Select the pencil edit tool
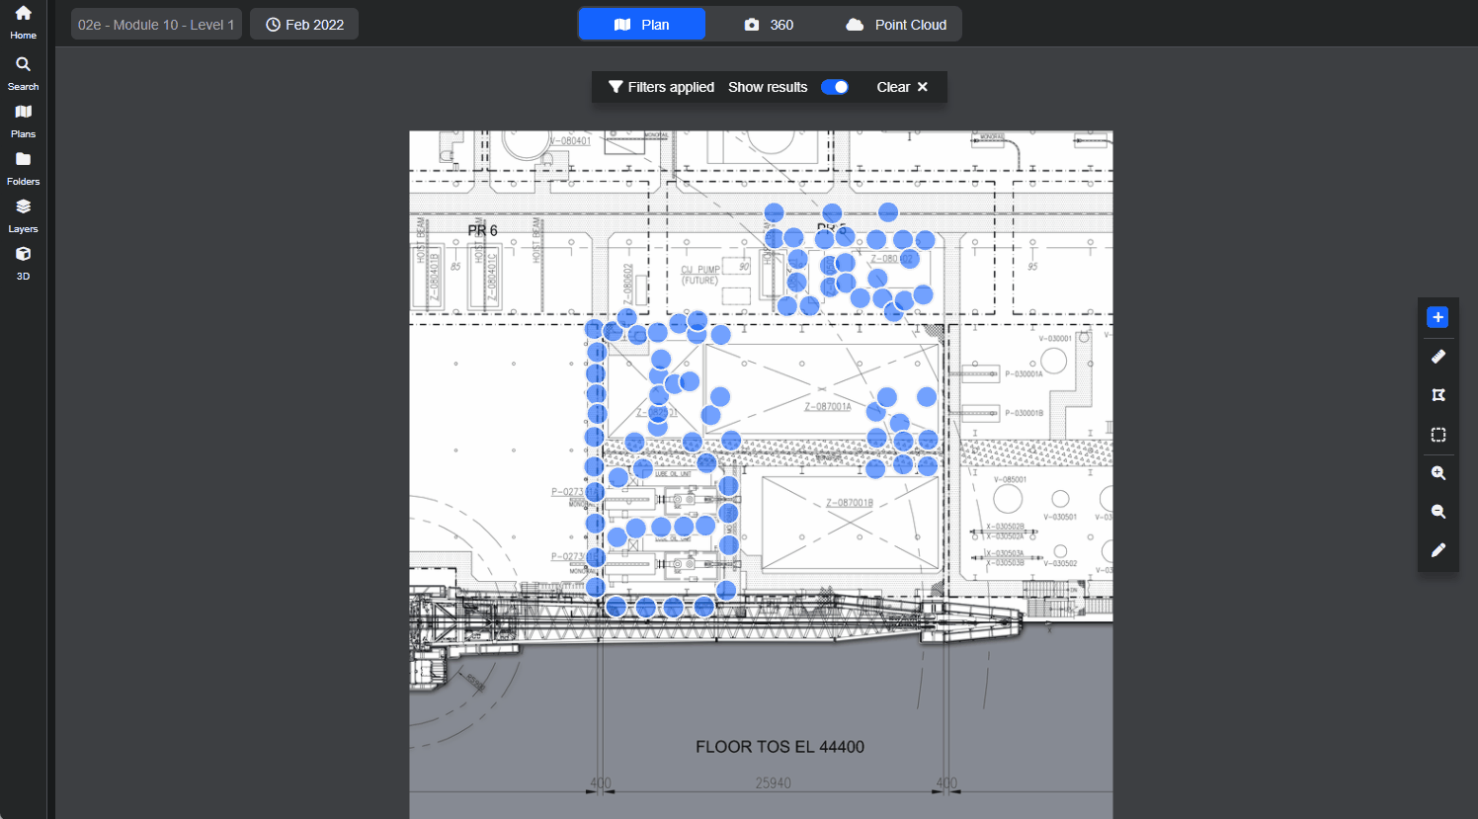Screen dimensions: 1478x819 tap(1437, 550)
